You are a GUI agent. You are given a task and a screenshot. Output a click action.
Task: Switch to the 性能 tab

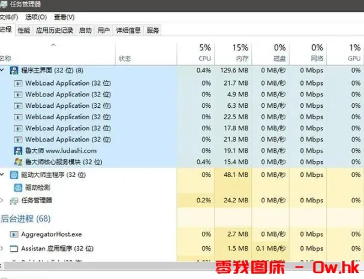pos(23,30)
